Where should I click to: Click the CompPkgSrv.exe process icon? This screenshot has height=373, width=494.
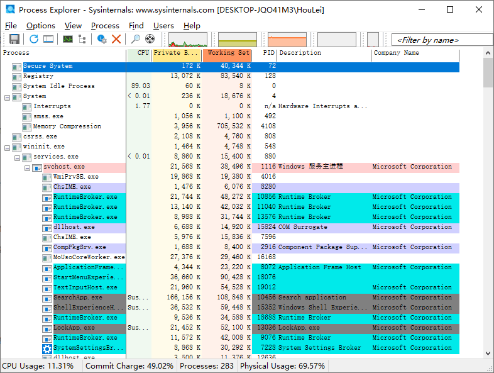pyautogui.click(x=47, y=248)
